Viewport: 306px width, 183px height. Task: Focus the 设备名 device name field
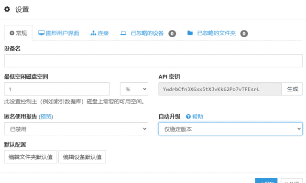153,61
